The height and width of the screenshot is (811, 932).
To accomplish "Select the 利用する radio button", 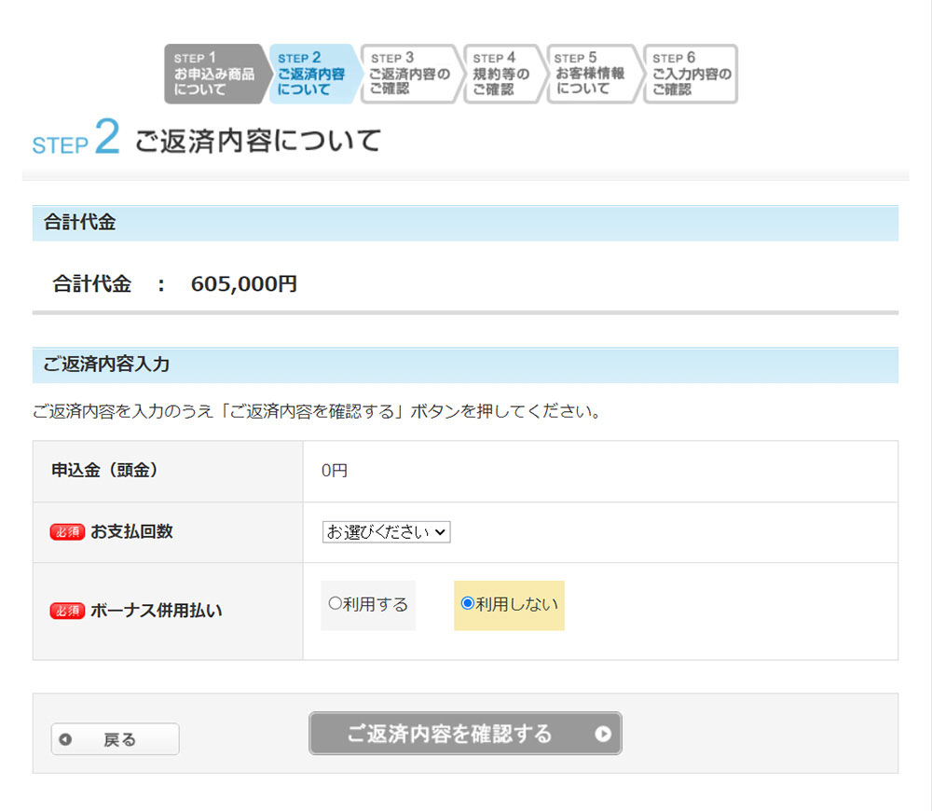I will coord(336,604).
